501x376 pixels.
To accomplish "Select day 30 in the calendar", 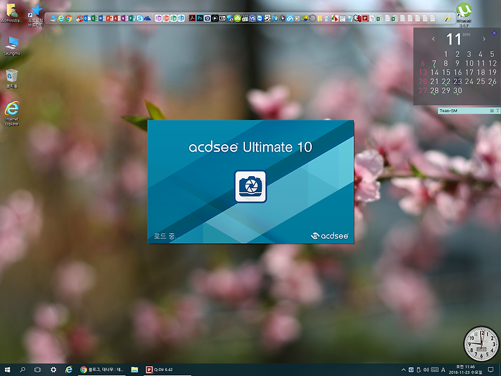I will click(x=458, y=91).
